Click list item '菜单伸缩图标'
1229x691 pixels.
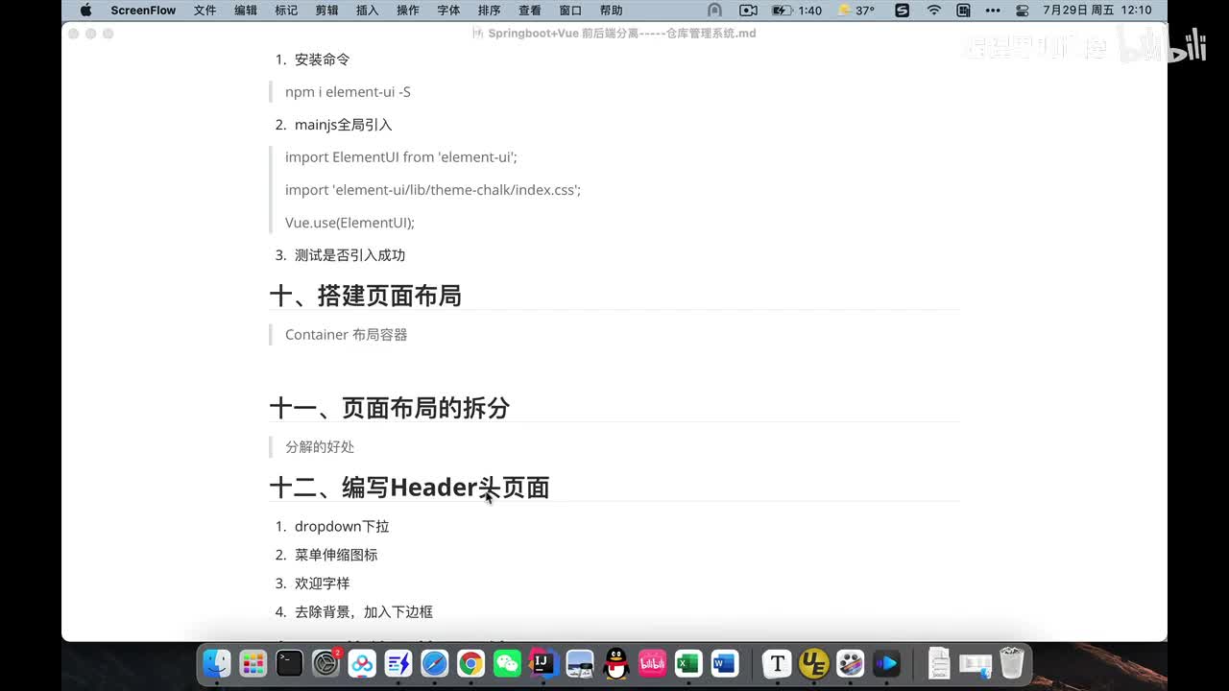pyautogui.click(x=336, y=555)
